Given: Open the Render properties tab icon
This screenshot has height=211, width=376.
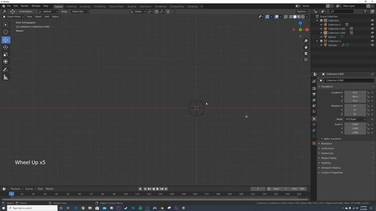Looking at the screenshot, I should pos(314,89).
